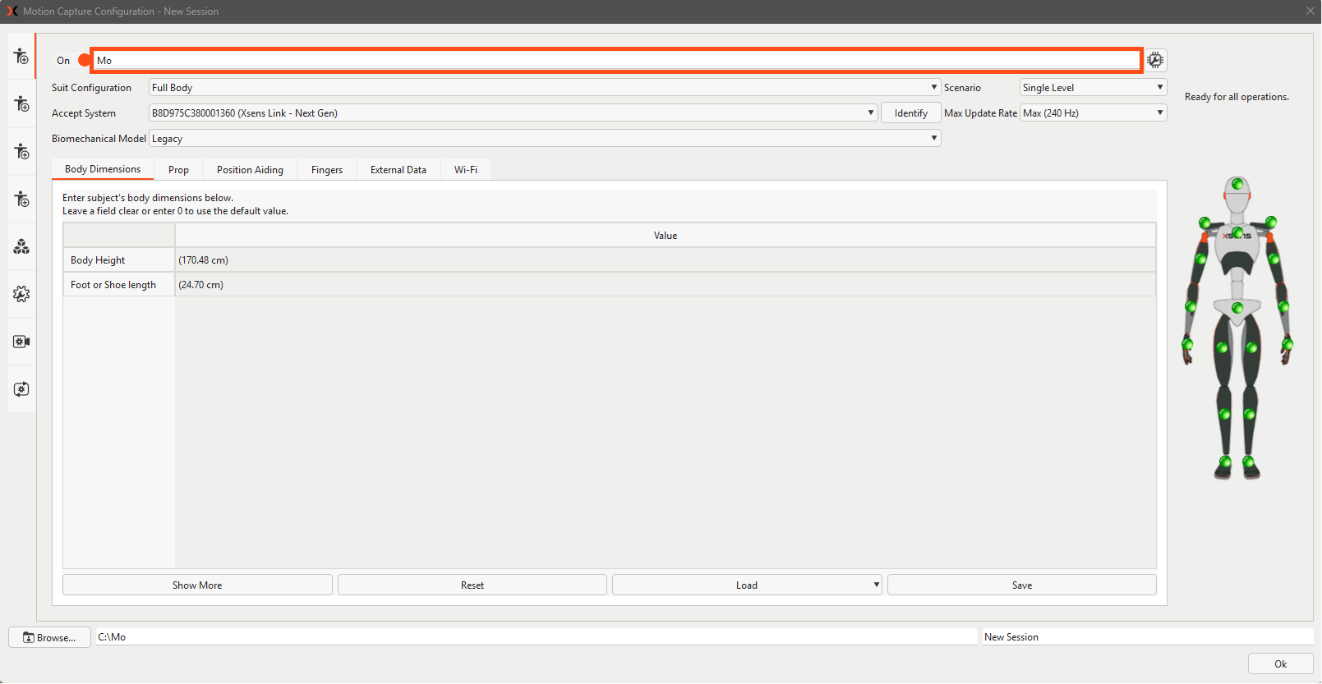Viewport: 1322px width, 684px height.
Task: Open the Fingers tab
Action: (x=327, y=170)
